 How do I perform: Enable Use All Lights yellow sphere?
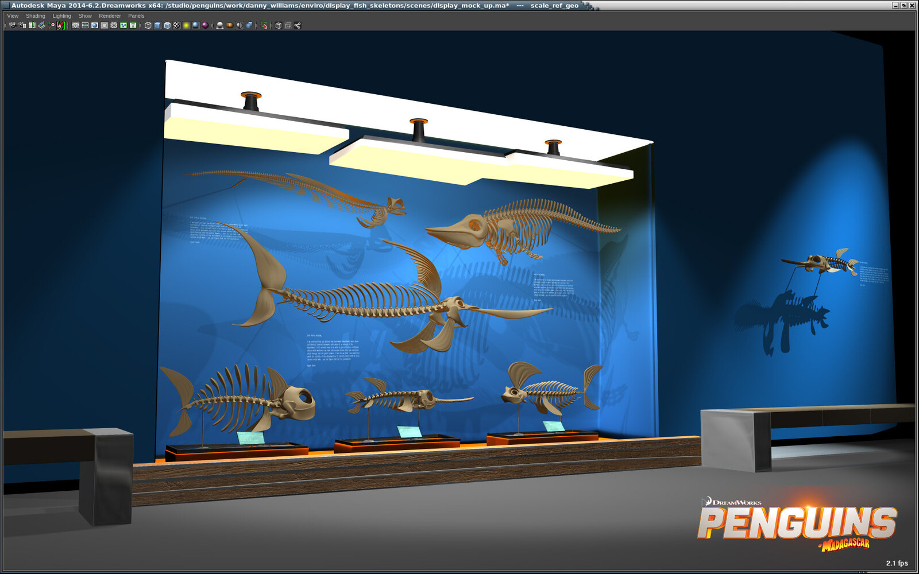(186, 25)
